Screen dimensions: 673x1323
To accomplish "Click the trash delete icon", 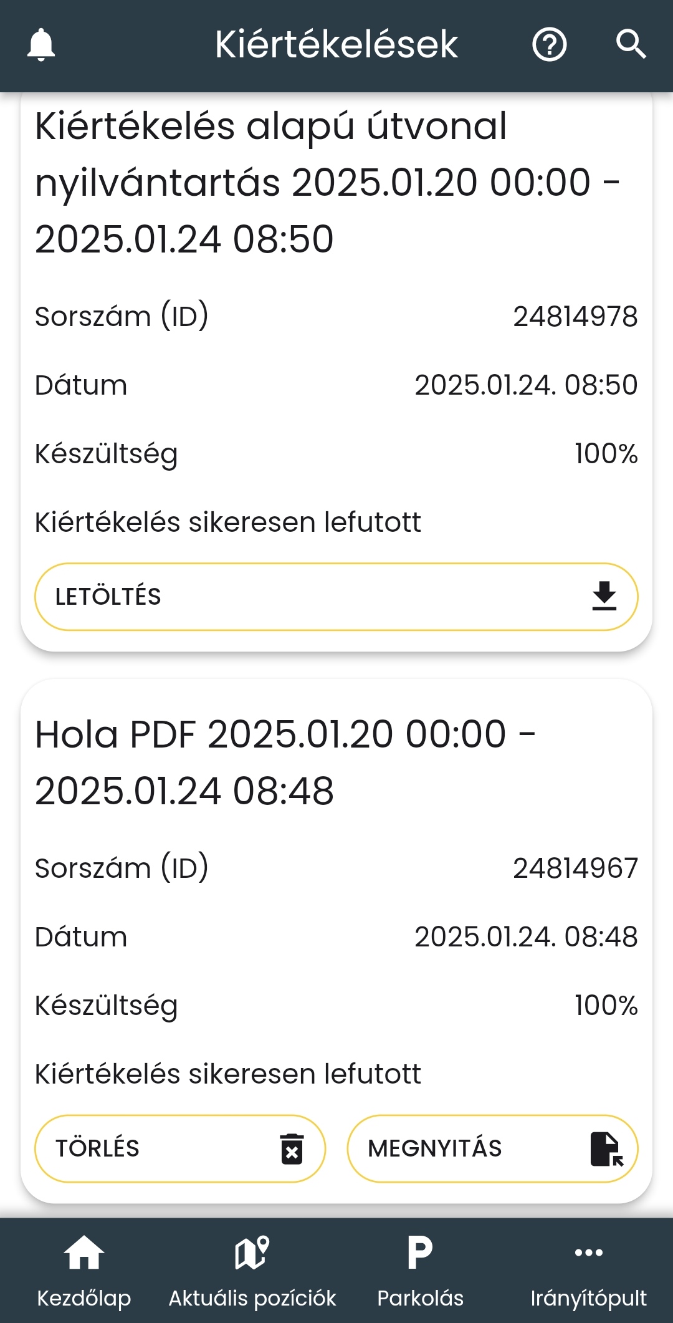I will 292,1148.
